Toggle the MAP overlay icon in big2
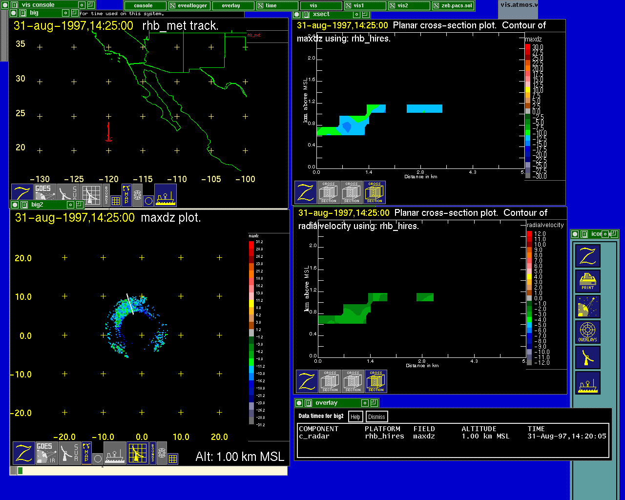This screenshot has height=500, width=625. [86, 453]
